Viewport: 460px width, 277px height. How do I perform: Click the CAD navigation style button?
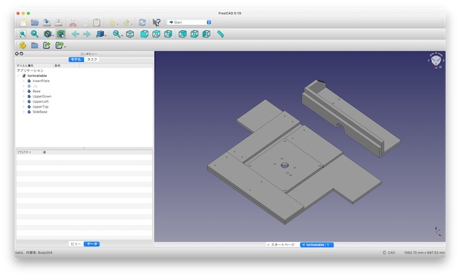389,253
